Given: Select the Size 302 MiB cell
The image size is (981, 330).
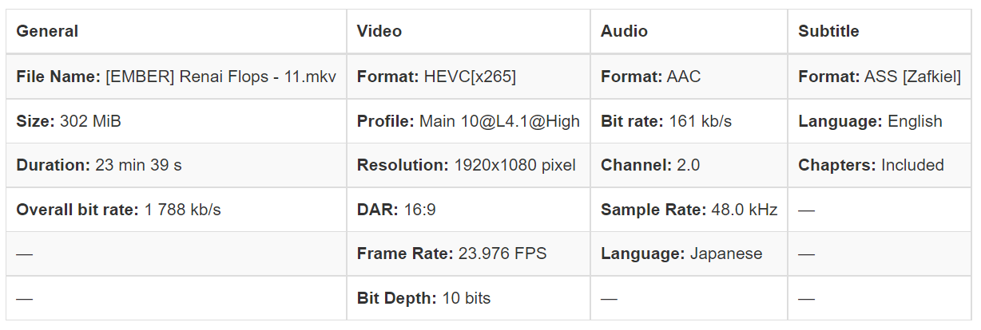Looking at the screenshot, I should point(69,121).
